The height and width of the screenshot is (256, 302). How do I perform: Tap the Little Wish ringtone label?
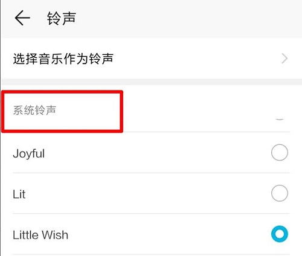[x=40, y=235]
